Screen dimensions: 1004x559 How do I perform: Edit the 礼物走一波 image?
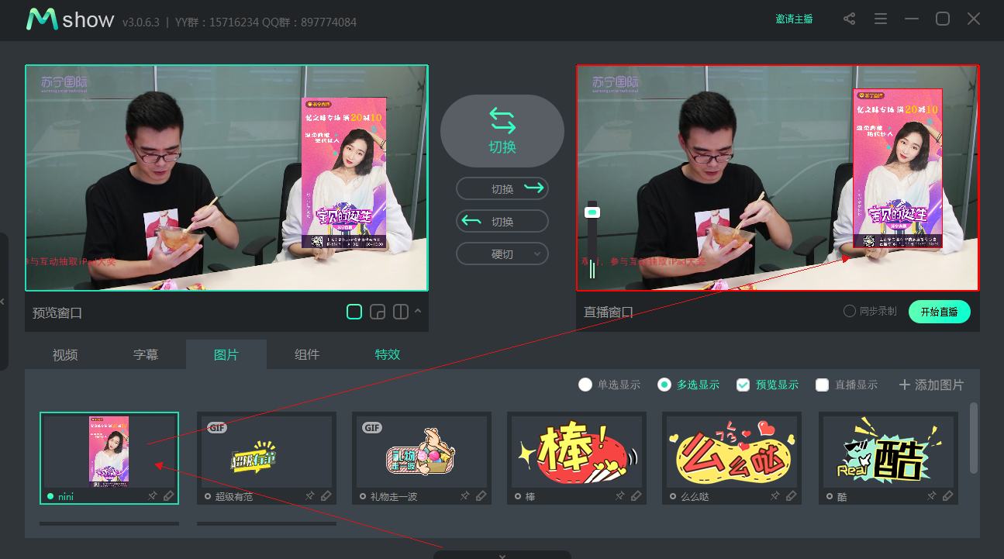[x=481, y=496]
